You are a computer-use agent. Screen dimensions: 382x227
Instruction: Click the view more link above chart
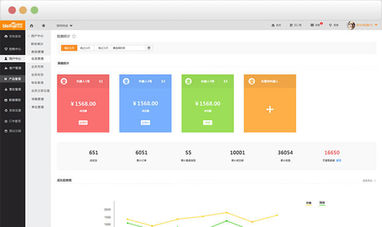tap(369, 181)
